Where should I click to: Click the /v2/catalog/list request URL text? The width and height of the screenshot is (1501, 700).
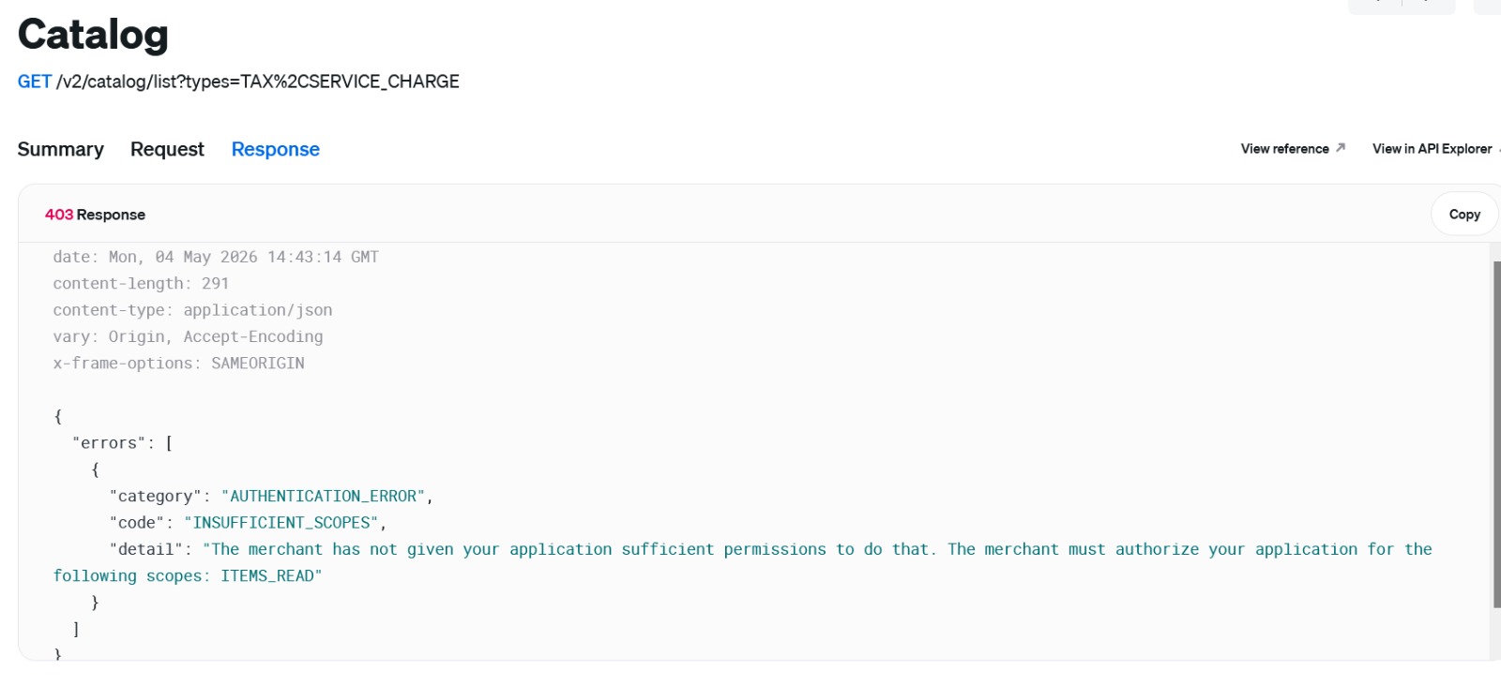[258, 82]
